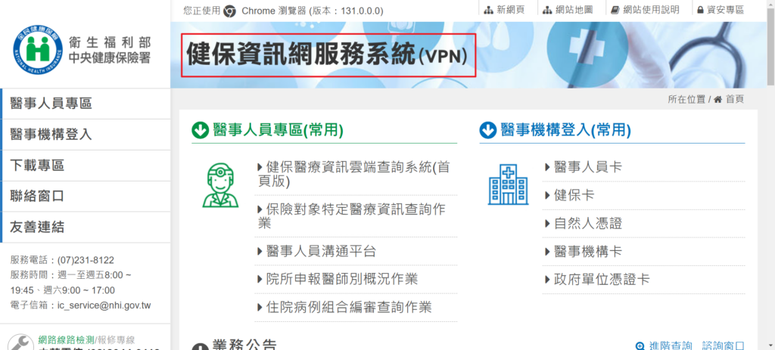Click the home icon in breadcrumb

click(717, 99)
